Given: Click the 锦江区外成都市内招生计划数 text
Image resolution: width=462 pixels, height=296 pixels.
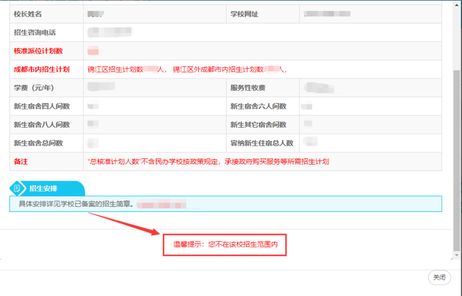Looking at the screenshot, I should (x=218, y=69).
